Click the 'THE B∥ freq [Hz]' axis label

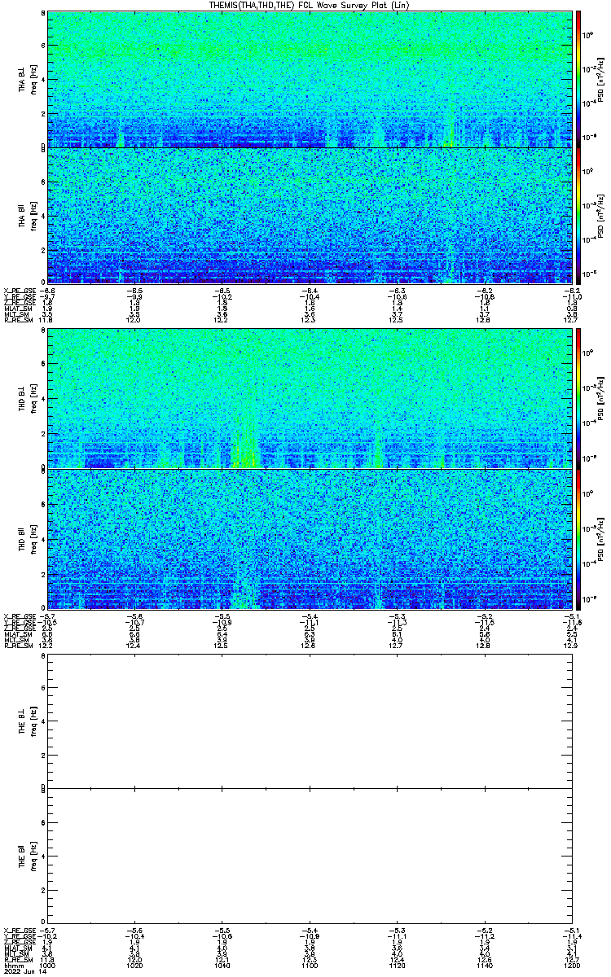tap(26, 856)
